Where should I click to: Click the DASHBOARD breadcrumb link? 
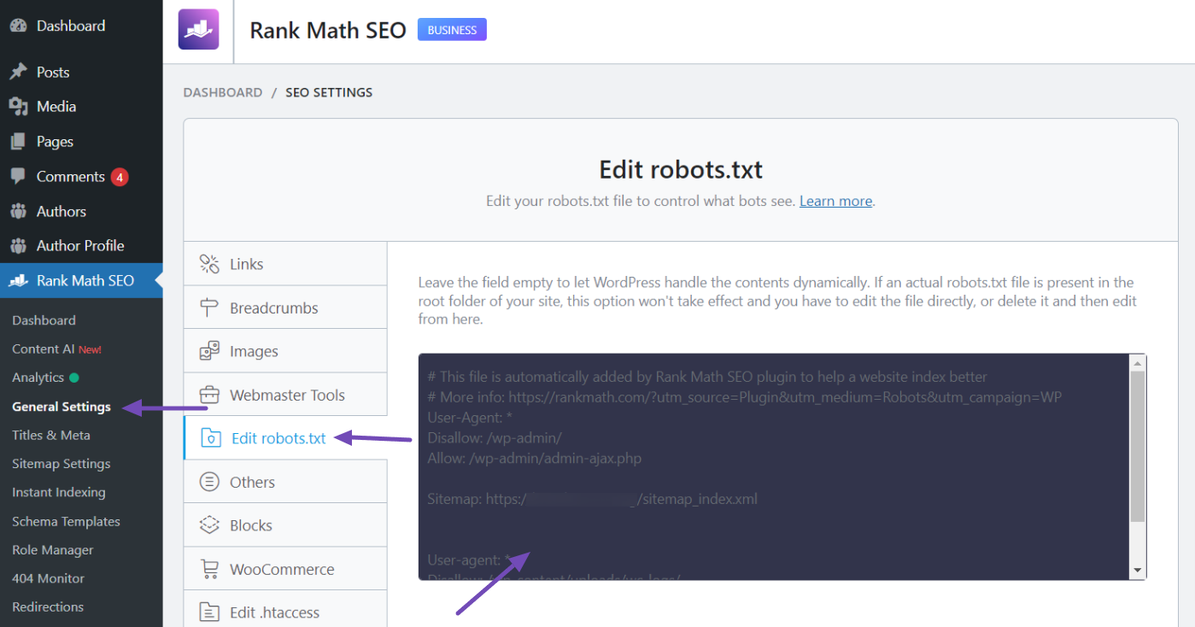(223, 92)
